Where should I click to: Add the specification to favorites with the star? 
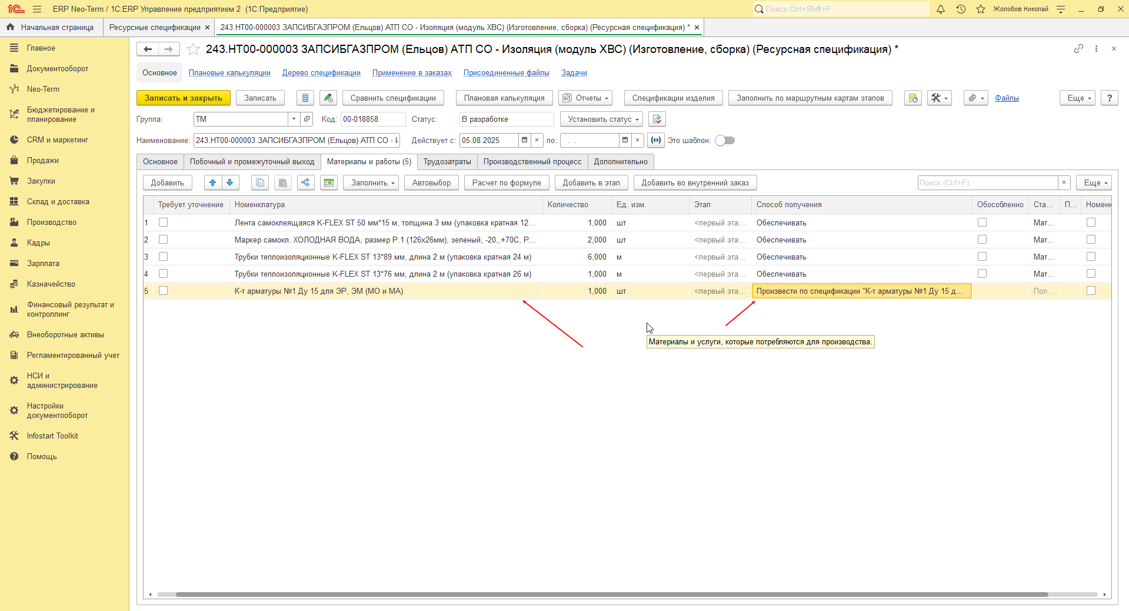(x=193, y=49)
